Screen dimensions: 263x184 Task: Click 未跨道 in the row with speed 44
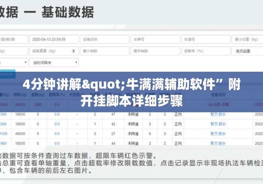coord(133,143)
